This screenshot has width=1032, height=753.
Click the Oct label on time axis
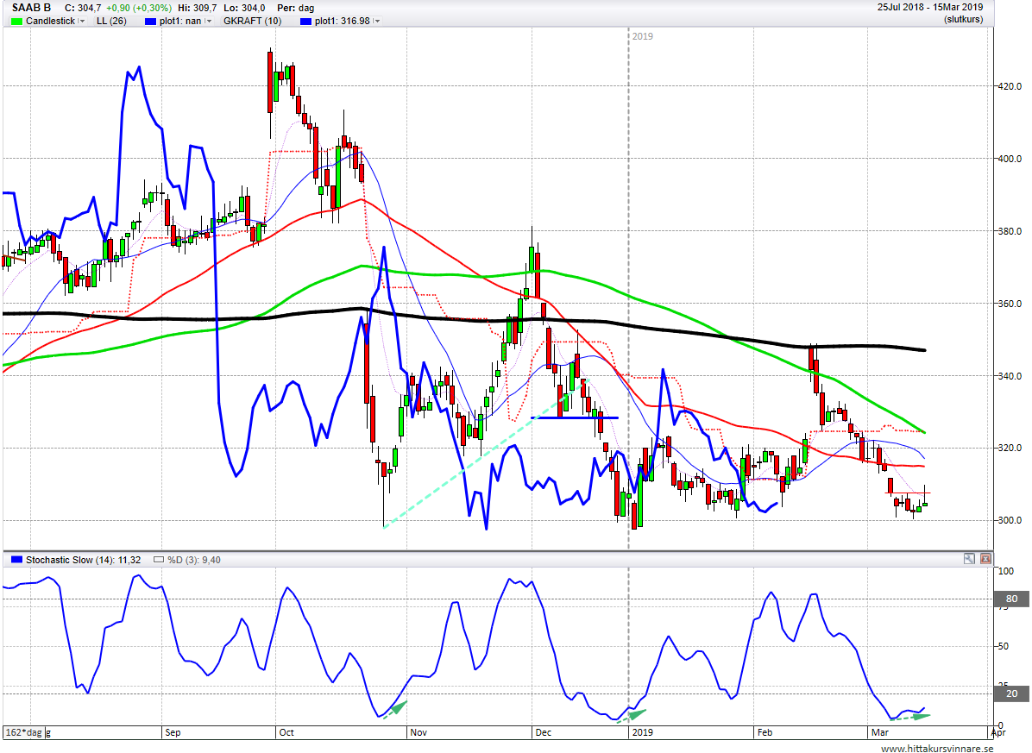(286, 732)
